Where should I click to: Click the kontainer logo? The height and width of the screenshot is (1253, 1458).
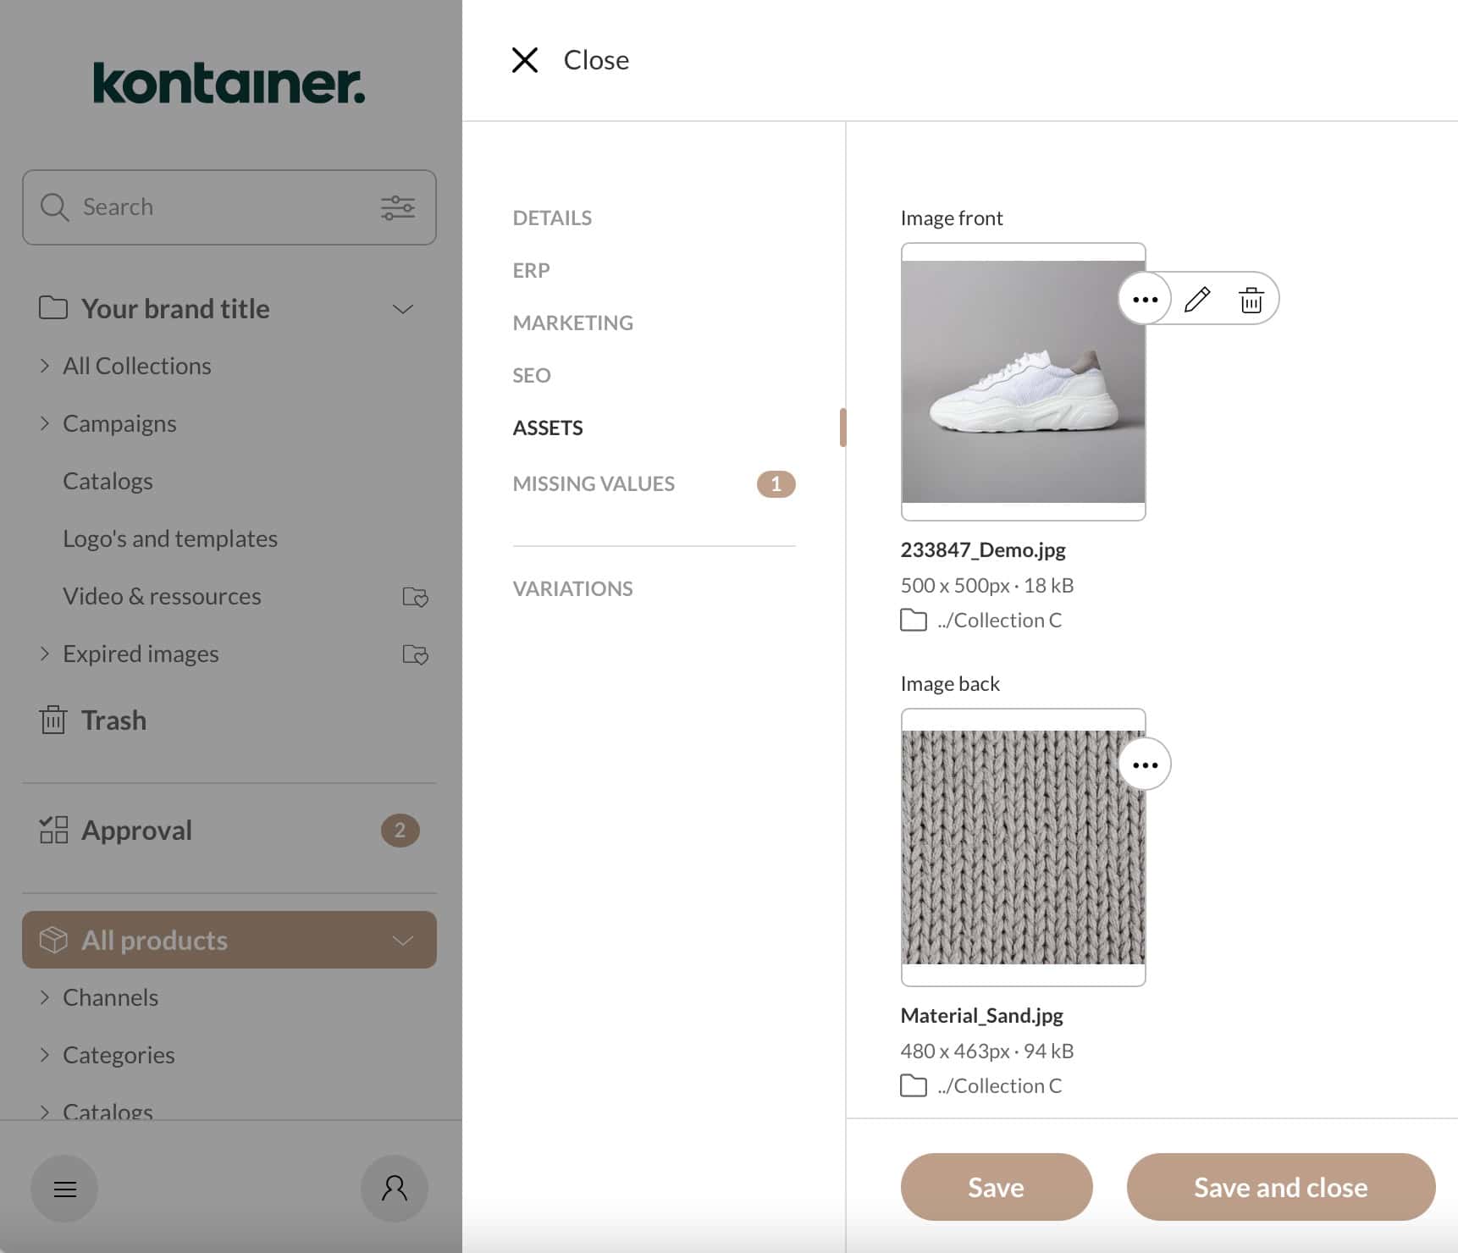pyautogui.click(x=229, y=83)
